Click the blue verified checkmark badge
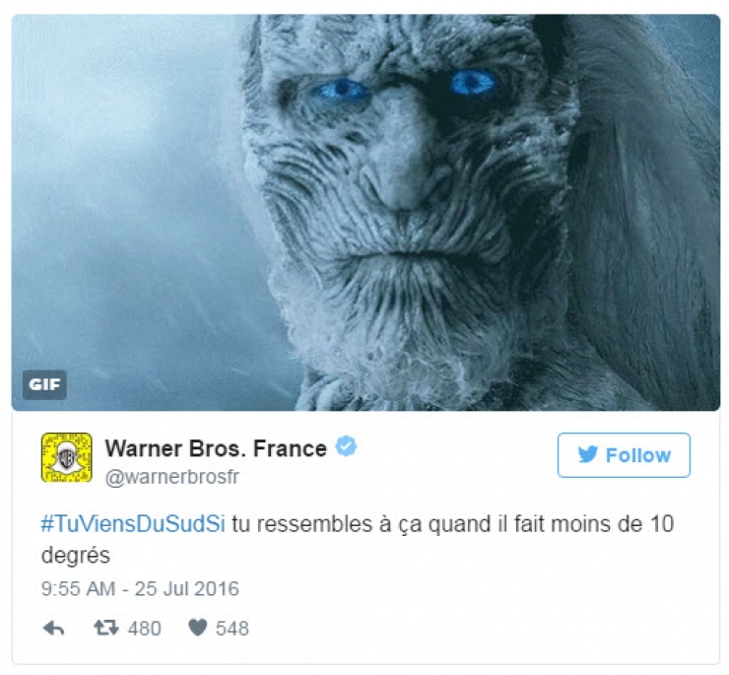729x675 pixels. coord(346,446)
